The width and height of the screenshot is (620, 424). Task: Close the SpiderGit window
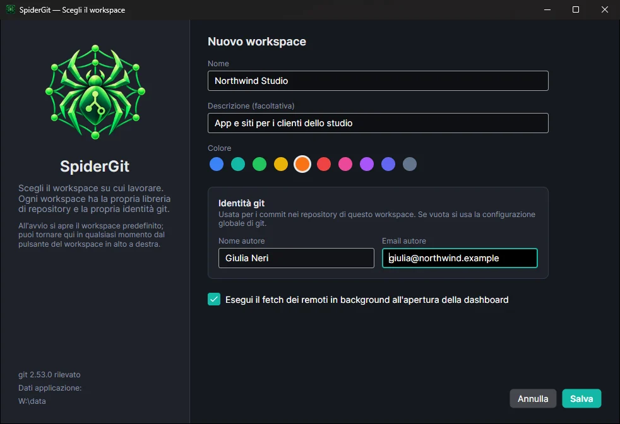[605, 9]
